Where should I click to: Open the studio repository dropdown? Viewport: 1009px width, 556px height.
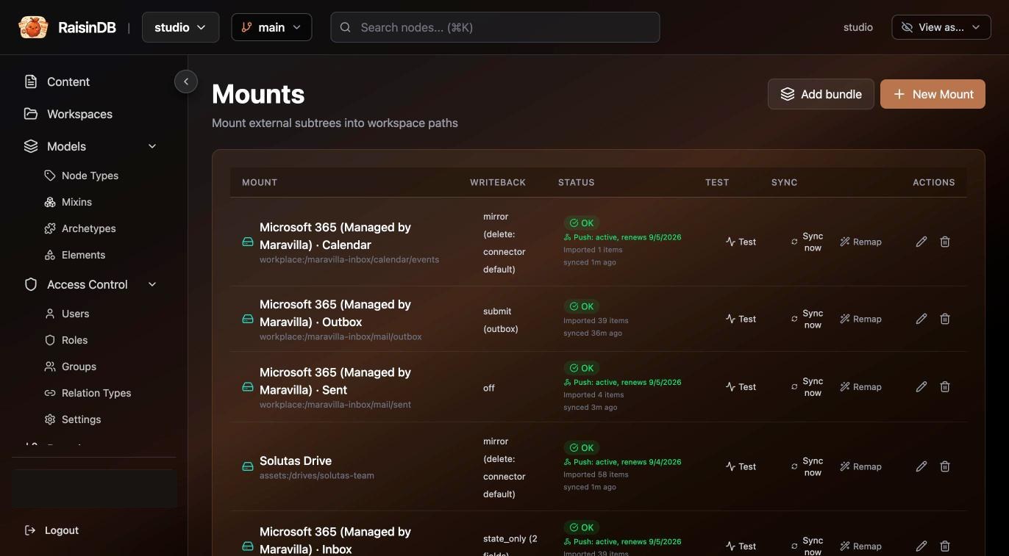pyautogui.click(x=180, y=27)
